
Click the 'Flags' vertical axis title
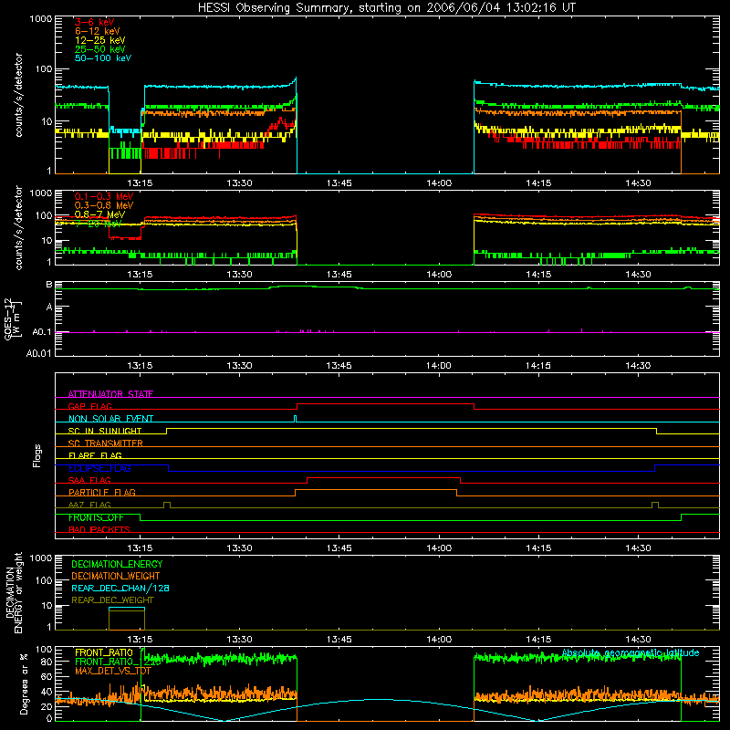tap(37, 455)
